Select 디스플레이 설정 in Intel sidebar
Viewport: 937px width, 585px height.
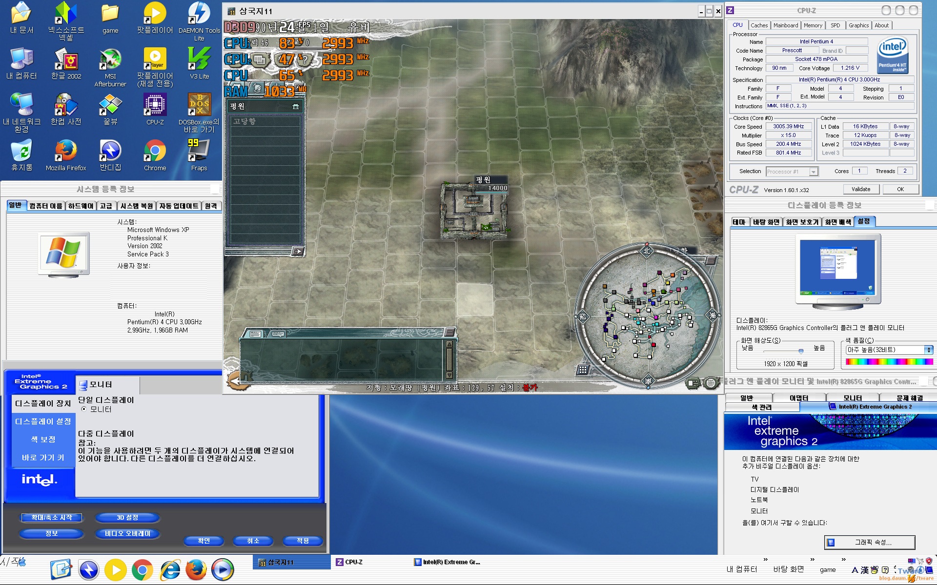pos(43,421)
